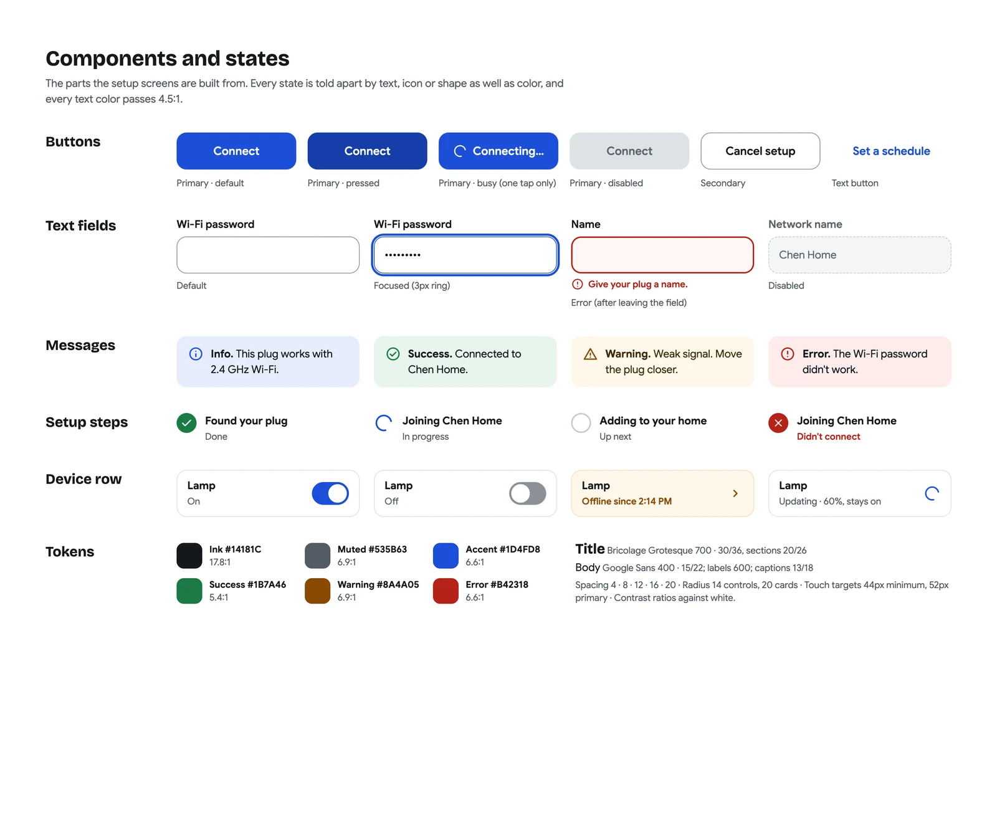Click the pressed-state Connect button

pos(367,151)
